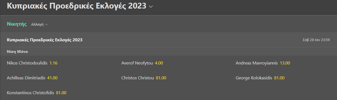Pick the 81.00 odds for George Kolokasidis
The width and height of the screenshot is (337, 100).
tap(279, 78)
